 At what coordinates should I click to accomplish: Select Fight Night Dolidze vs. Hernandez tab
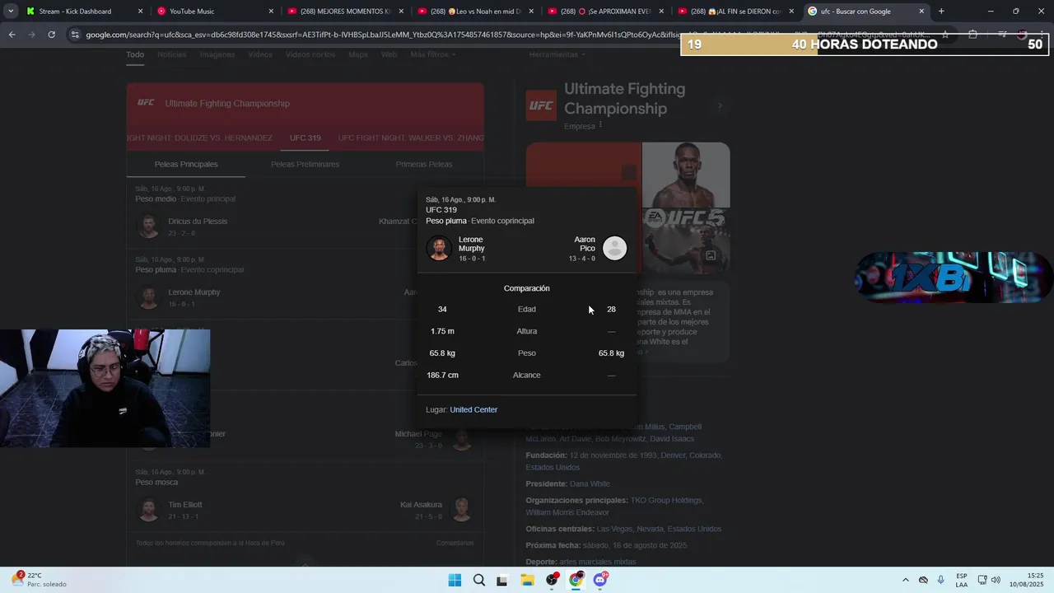[x=200, y=138]
